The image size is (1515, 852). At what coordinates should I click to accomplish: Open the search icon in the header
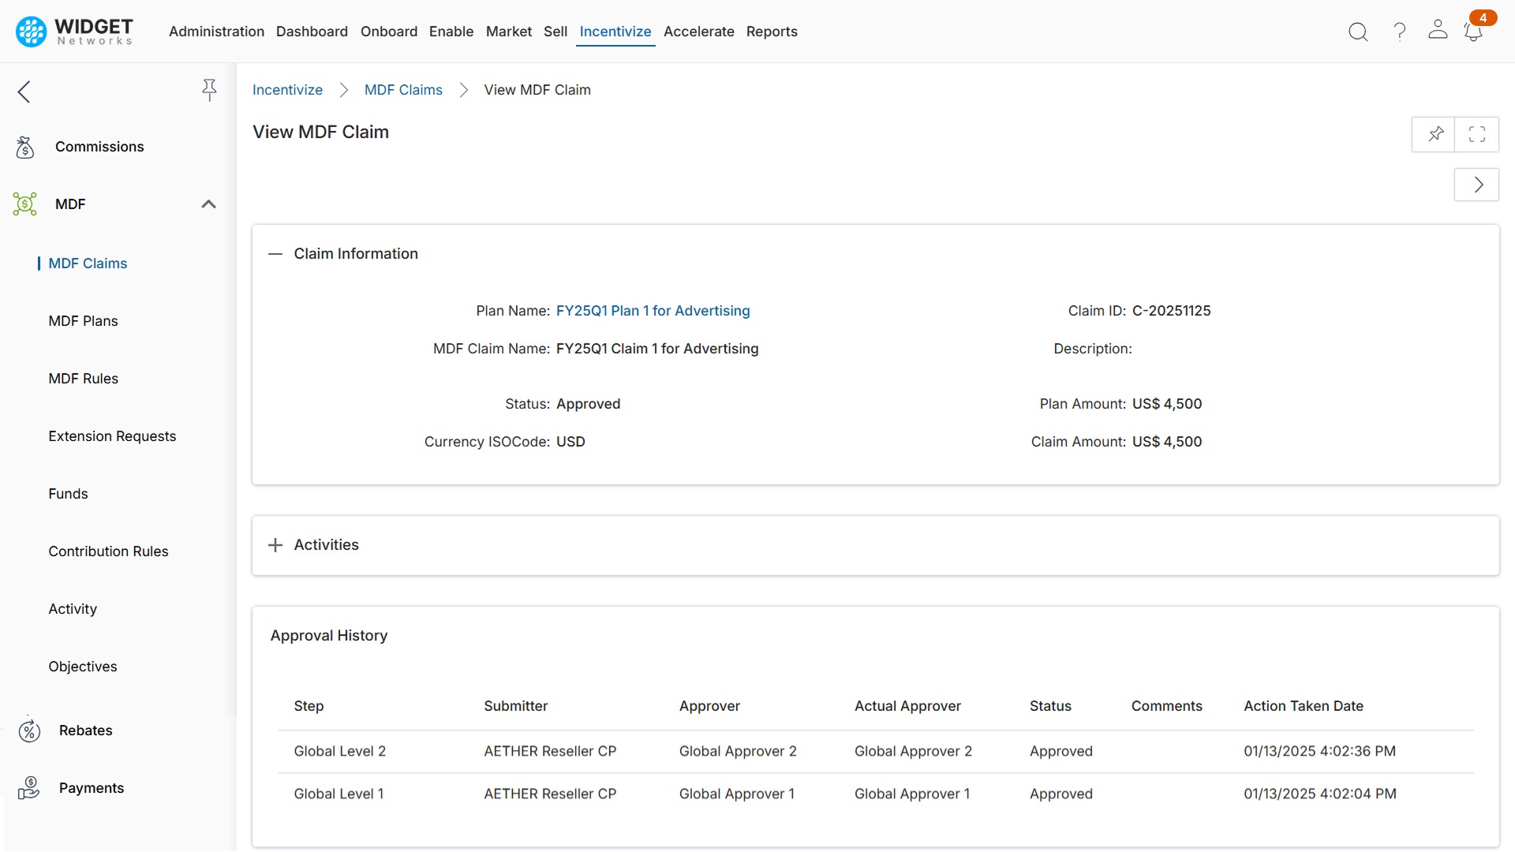coord(1358,32)
